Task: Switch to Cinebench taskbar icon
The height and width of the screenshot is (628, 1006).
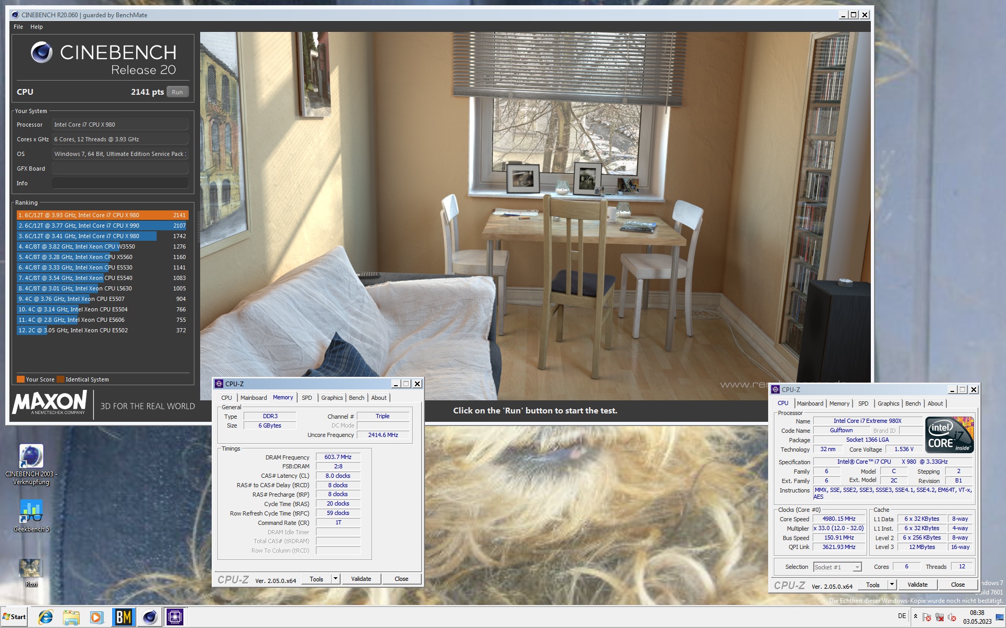Action: pos(150,618)
